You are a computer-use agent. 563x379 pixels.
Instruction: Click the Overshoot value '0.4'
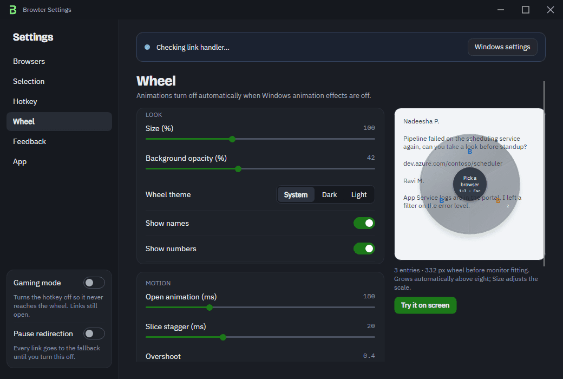click(x=369, y=356)
